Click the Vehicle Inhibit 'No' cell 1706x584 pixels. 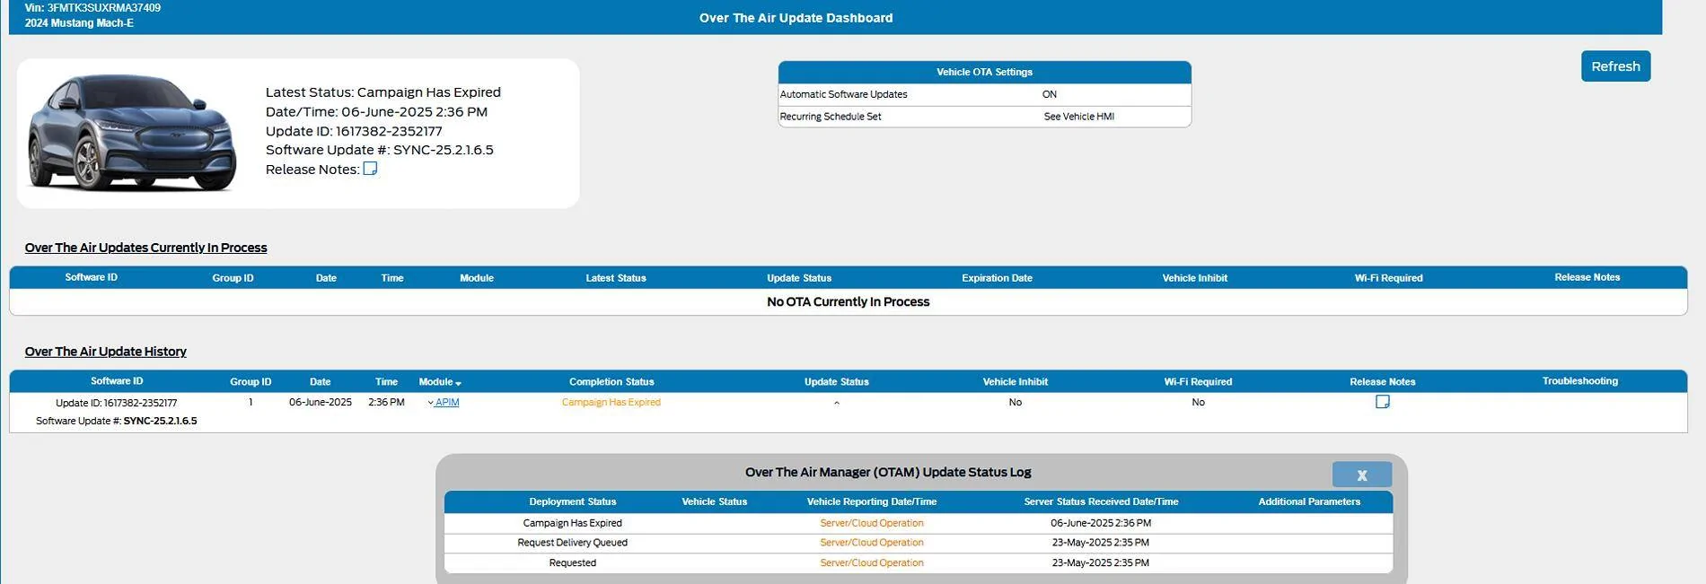[1015, 402]
